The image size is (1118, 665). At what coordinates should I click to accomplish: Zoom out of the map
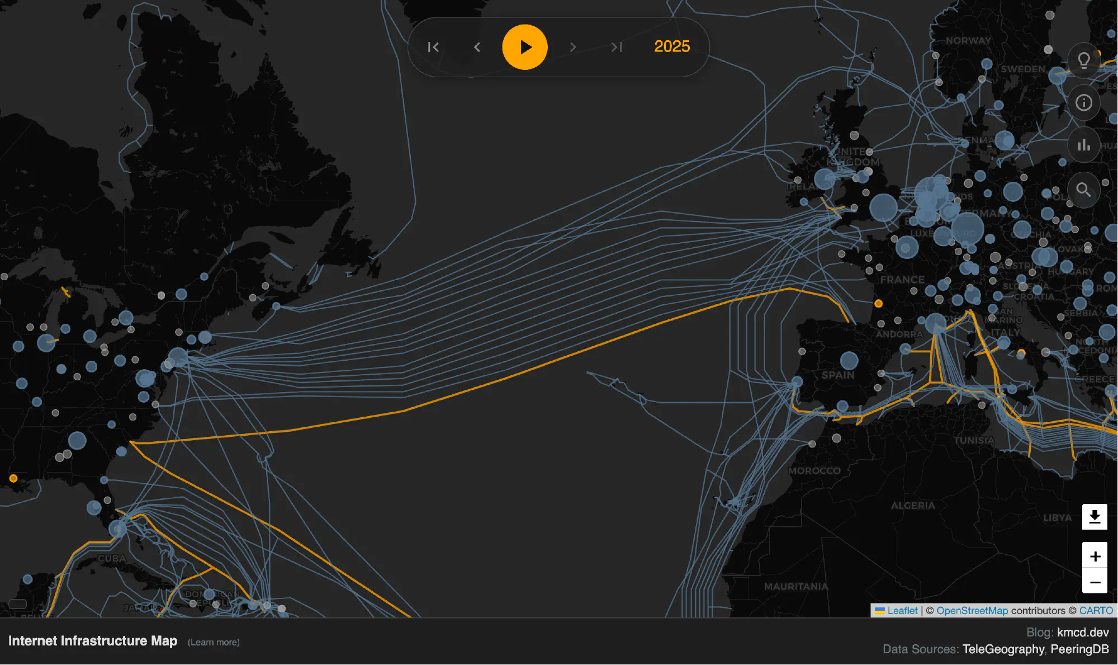[x=1095, y=582]
